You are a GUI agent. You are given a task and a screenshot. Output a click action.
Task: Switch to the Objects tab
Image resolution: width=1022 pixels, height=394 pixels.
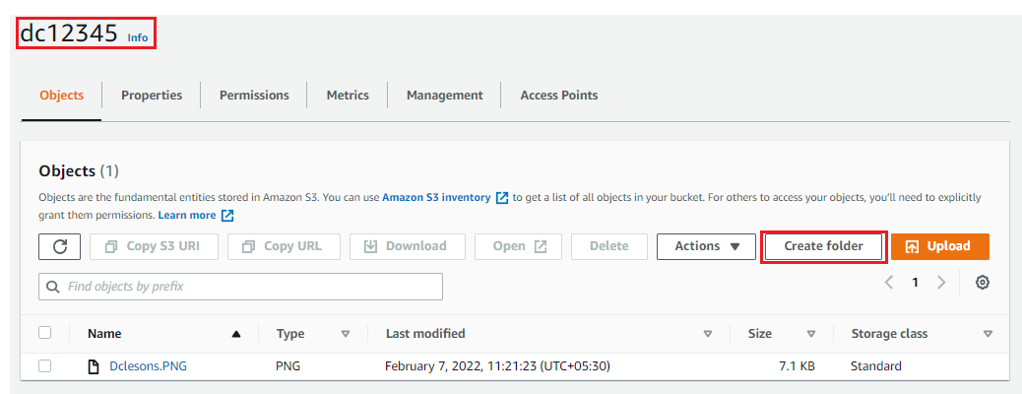click(x=62, y=96)
